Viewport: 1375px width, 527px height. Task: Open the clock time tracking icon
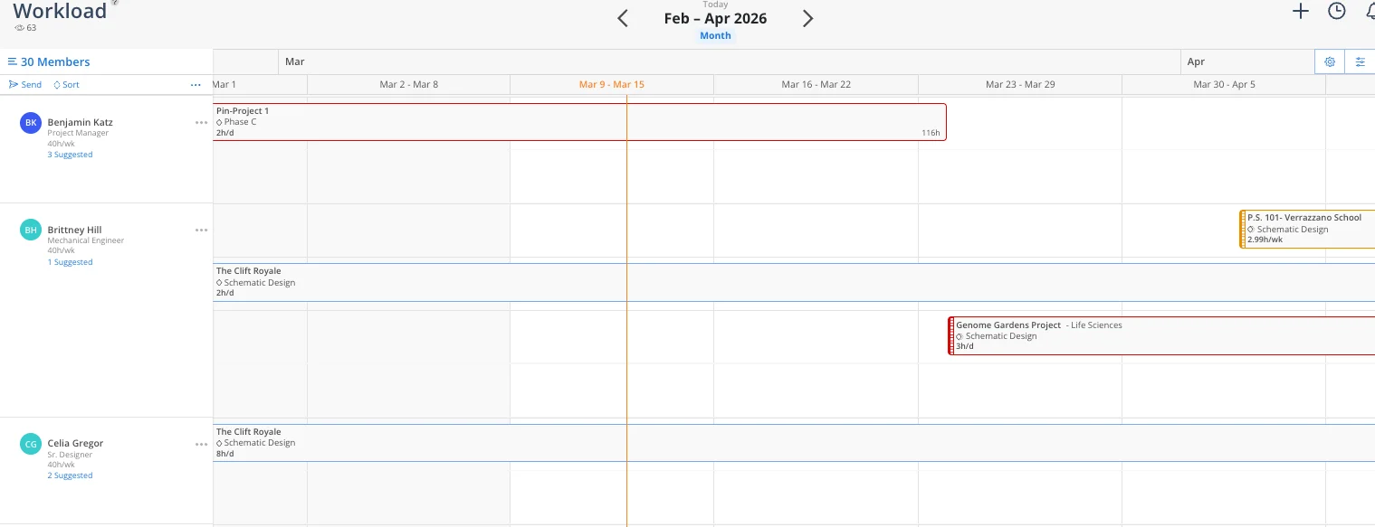(x=1336, y=12)
